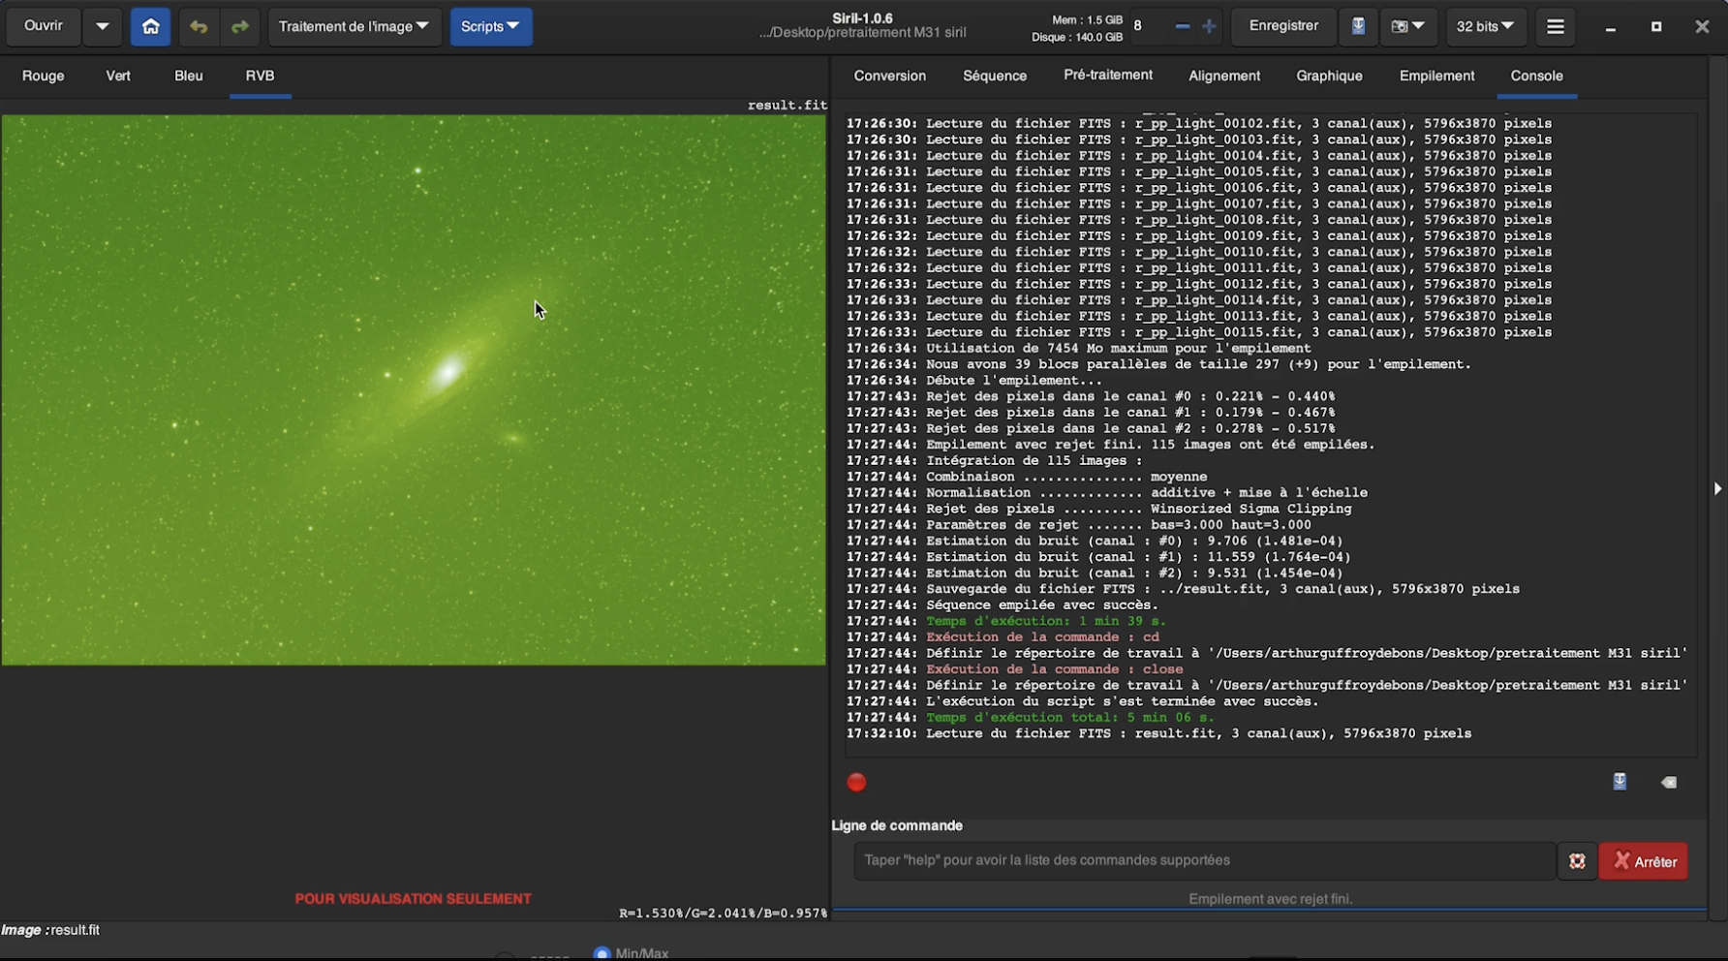The height and width of the screenshot is (961, 1728).
Task: Select the RVB channel tab
Action: [x=260, y=76]
